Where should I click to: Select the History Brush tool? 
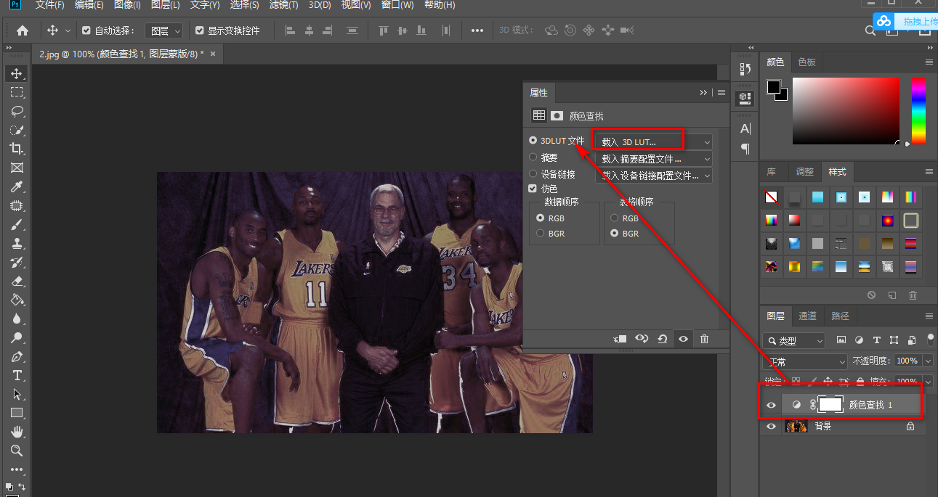point(17,262)
